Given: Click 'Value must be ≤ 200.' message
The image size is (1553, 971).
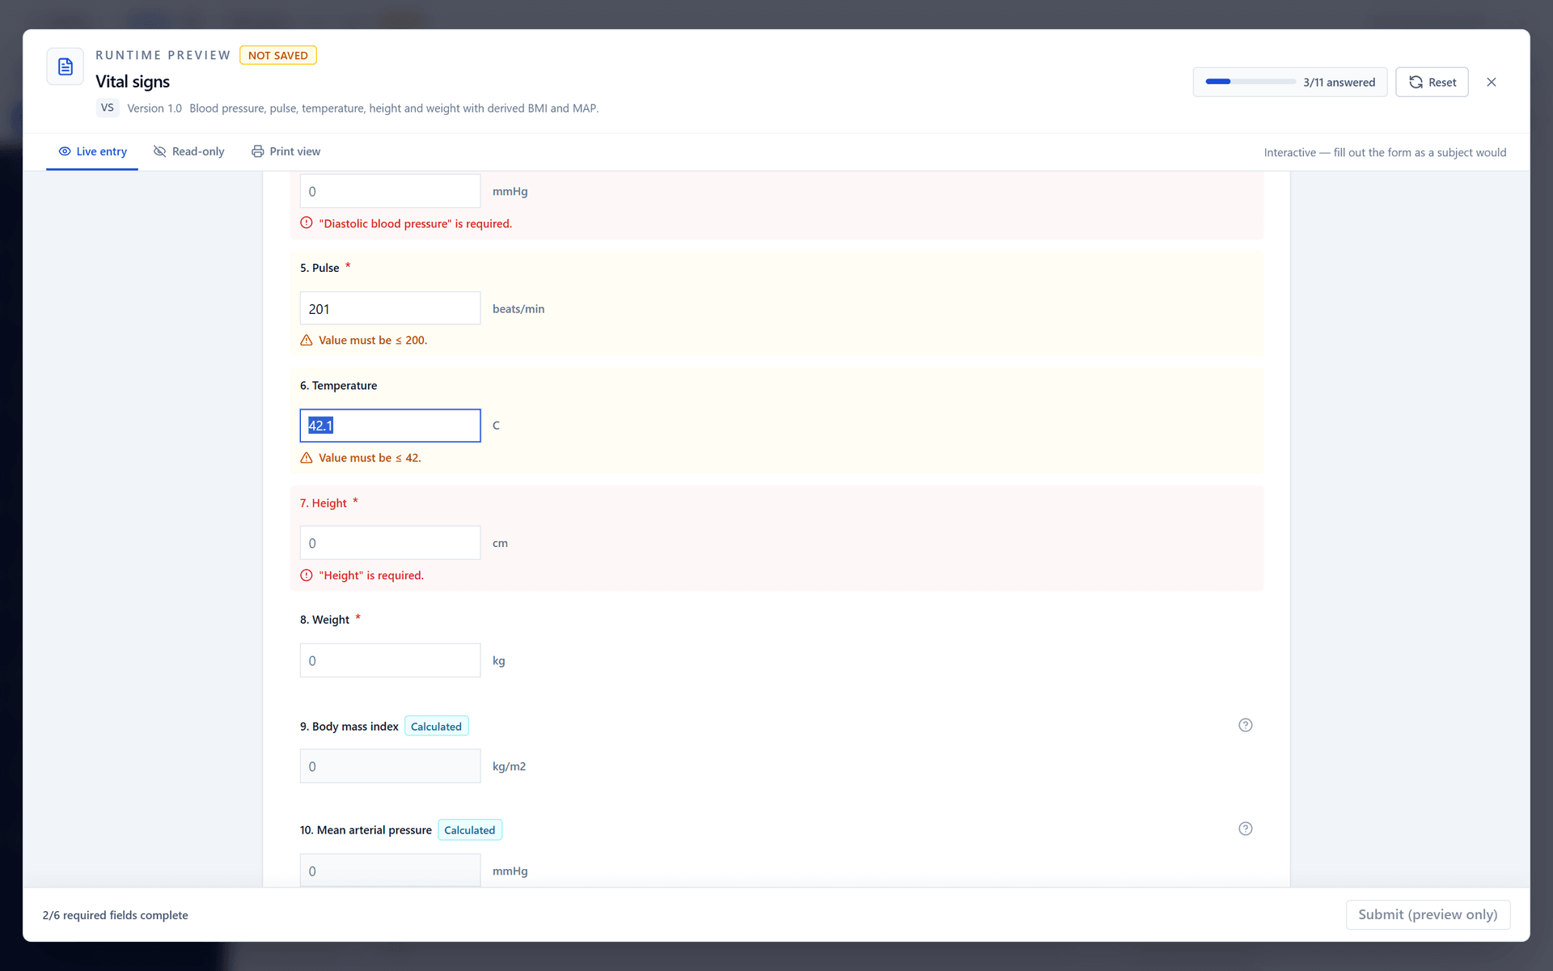Looking at the screenshot, I should click(x=373, y=341).
